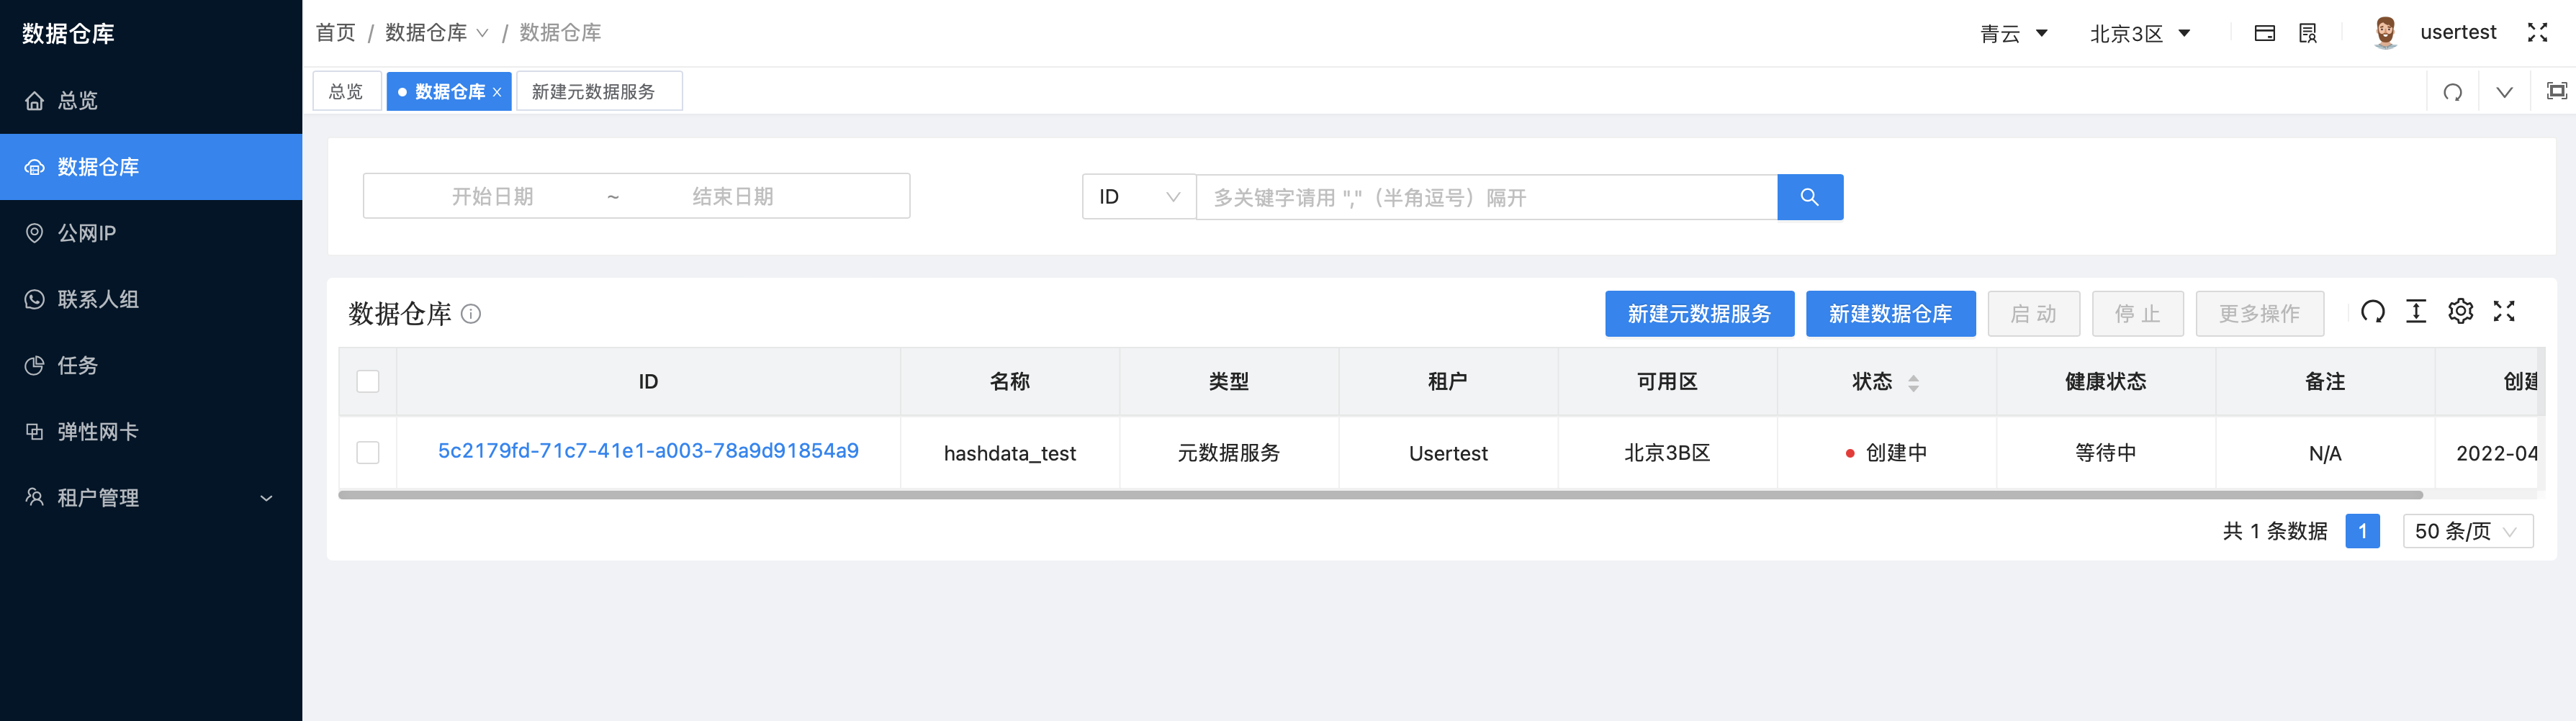
Task: Open the table column settings gear
Action: coord(2460,311)
